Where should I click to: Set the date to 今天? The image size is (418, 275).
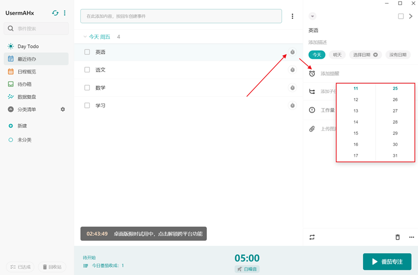tap(317, 55)
